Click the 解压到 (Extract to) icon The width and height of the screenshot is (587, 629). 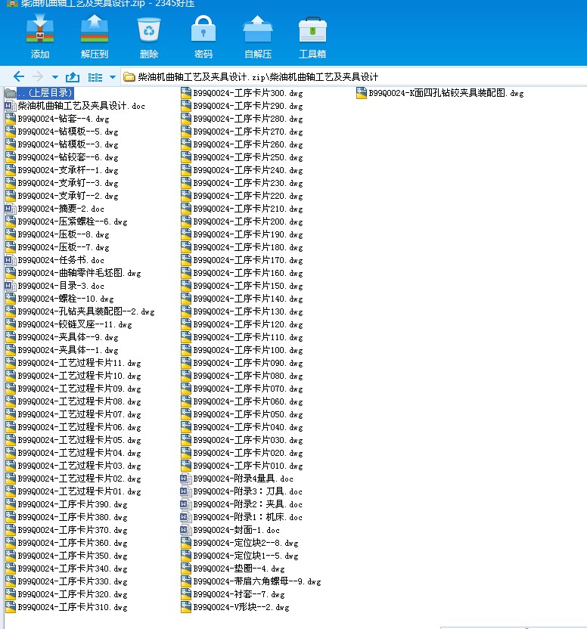[95, 29]
